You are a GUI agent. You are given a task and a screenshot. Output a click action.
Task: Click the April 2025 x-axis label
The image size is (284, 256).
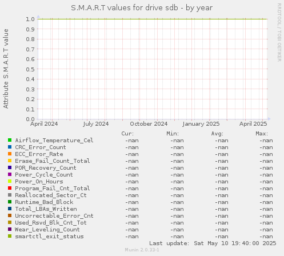(x=253, y=124)
